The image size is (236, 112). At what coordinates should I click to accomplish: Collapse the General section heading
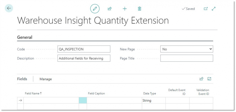[25, 37]
